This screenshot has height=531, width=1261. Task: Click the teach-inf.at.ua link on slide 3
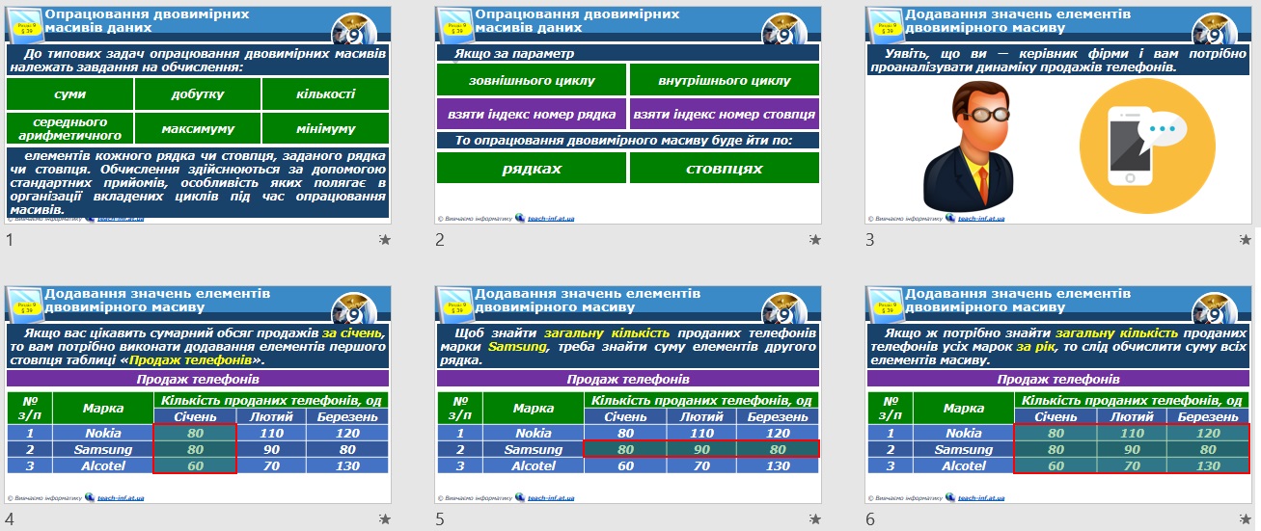[981, 218]
